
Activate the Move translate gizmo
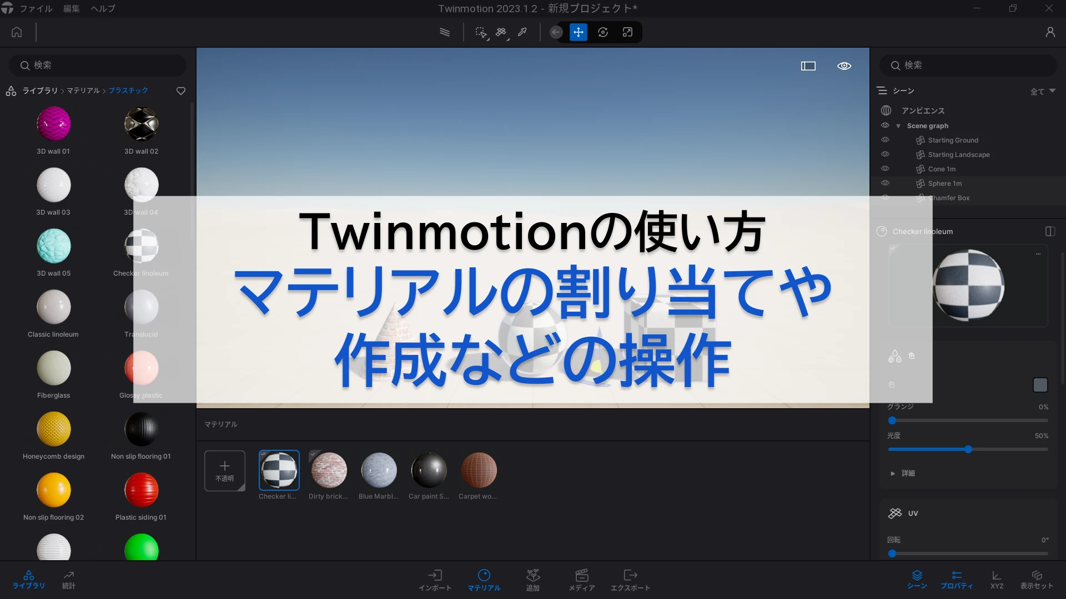pyautogui.click(x=579, y=32)
